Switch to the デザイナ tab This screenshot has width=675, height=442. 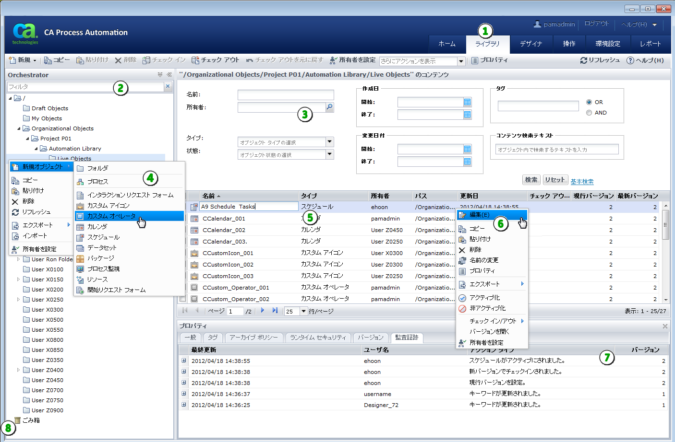click(x=531, y=44)
